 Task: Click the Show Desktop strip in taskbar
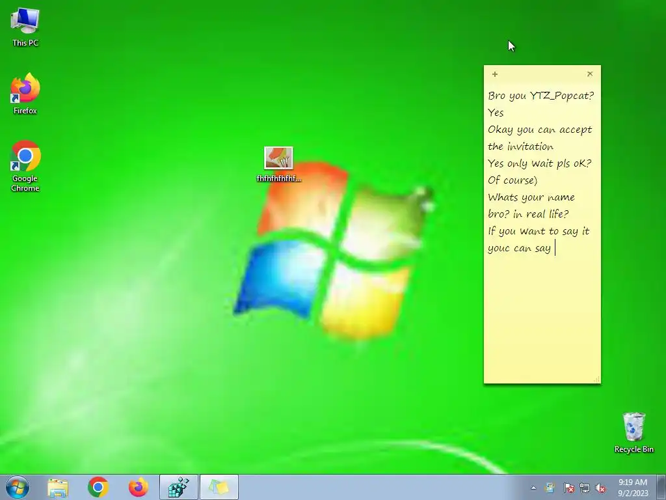pos(661,487)
